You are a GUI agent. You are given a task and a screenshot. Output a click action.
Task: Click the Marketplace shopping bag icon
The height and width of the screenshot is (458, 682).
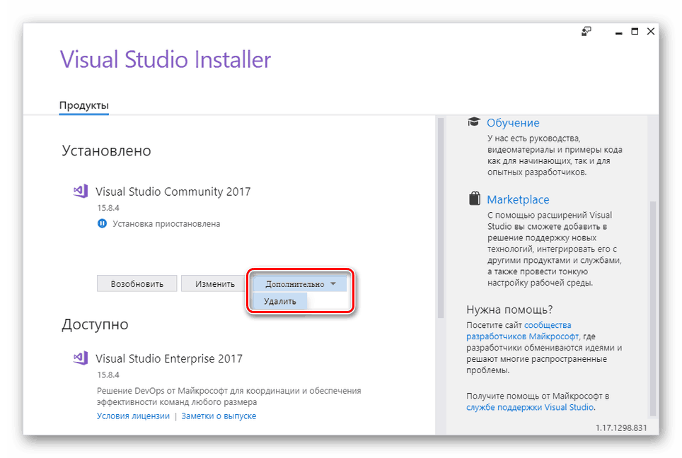tap(474, 199)
